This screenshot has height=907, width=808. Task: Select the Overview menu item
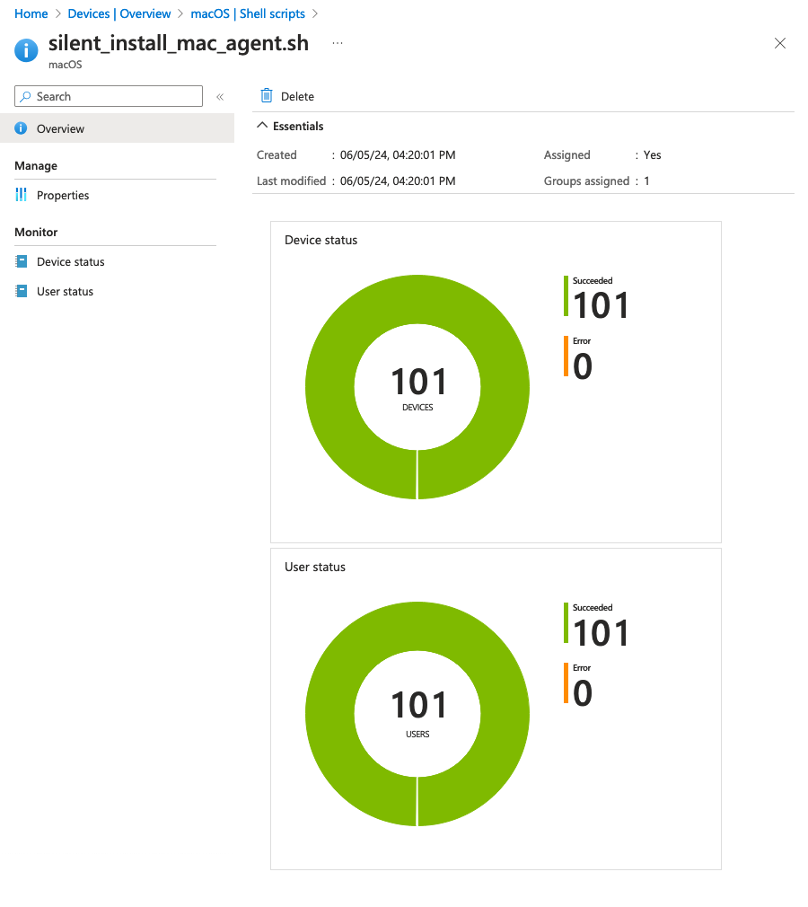(x=60, y=129)
